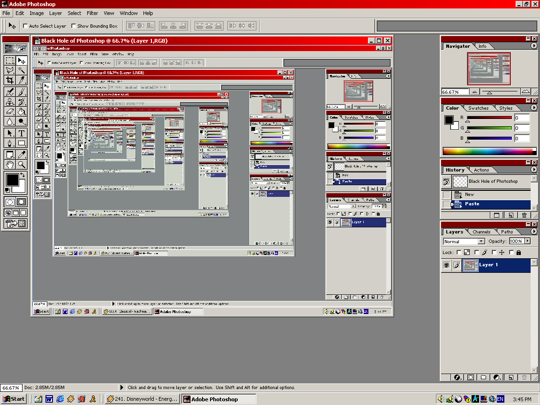540x405 pixels.
Task: Set history brush source beside New state
Action: click(x=446, y=195)
